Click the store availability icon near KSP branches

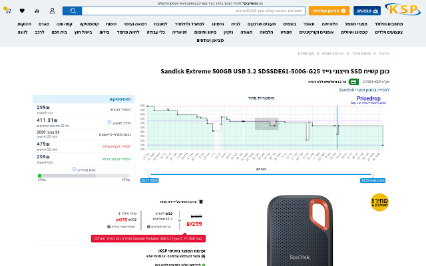pos(204,256)
